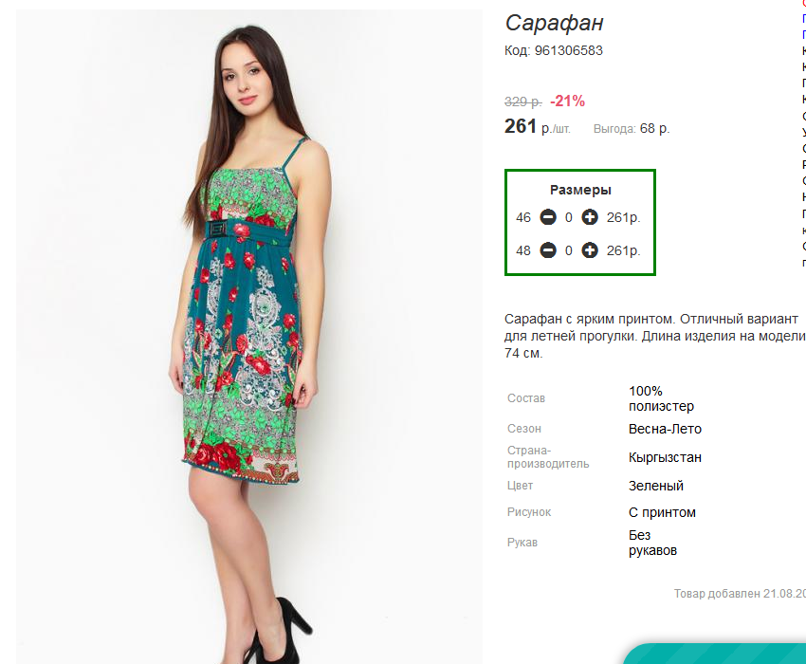Select the size 46 label
This screenshot has width=806, height=664.
pyautogui.click(x=523, y=217)
